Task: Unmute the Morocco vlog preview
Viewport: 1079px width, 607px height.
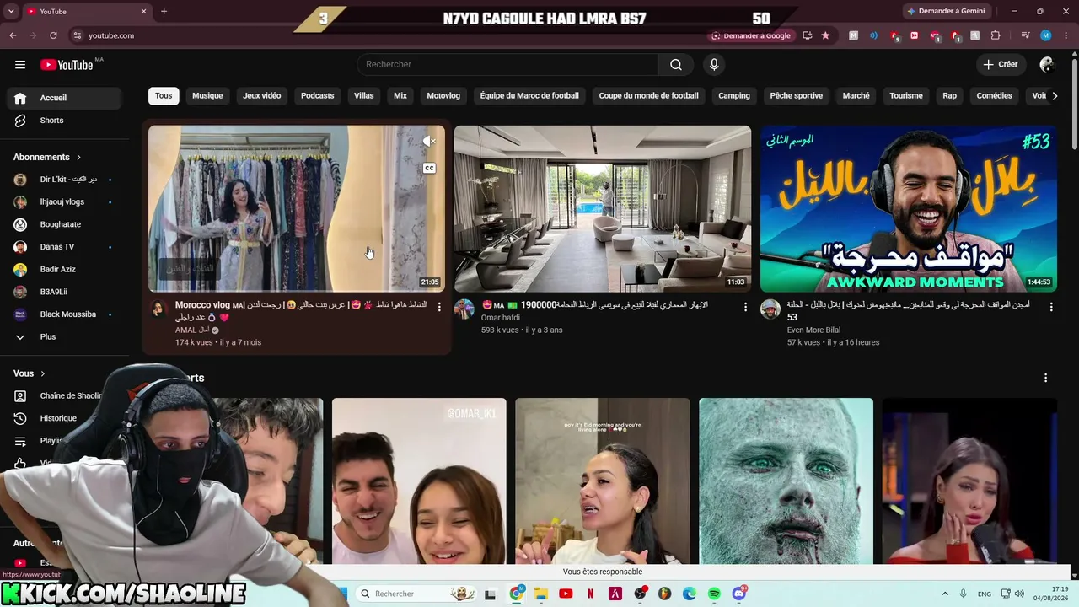Action: (429, 142)
